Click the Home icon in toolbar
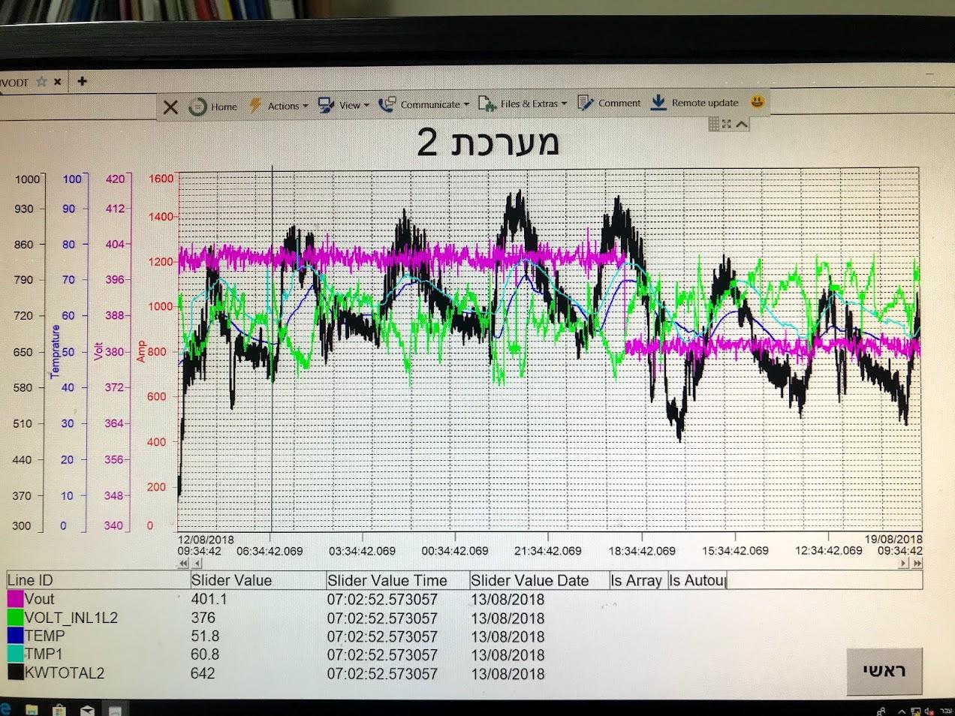This screenshot has width=955, height=716. (x=198, y=107)
